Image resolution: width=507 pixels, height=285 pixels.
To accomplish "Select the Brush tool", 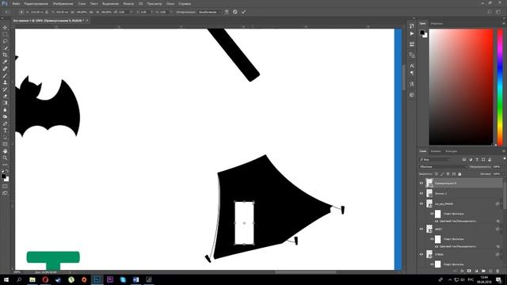I will click(x=5, y=76).
